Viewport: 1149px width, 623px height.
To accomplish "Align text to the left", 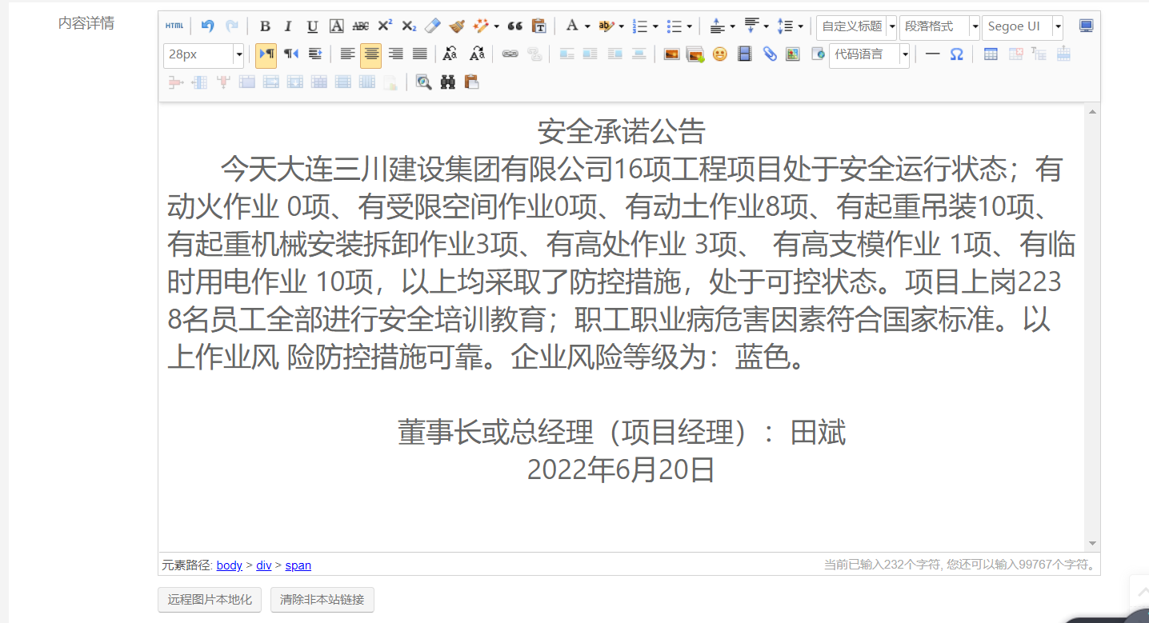I will coord(347,54).
